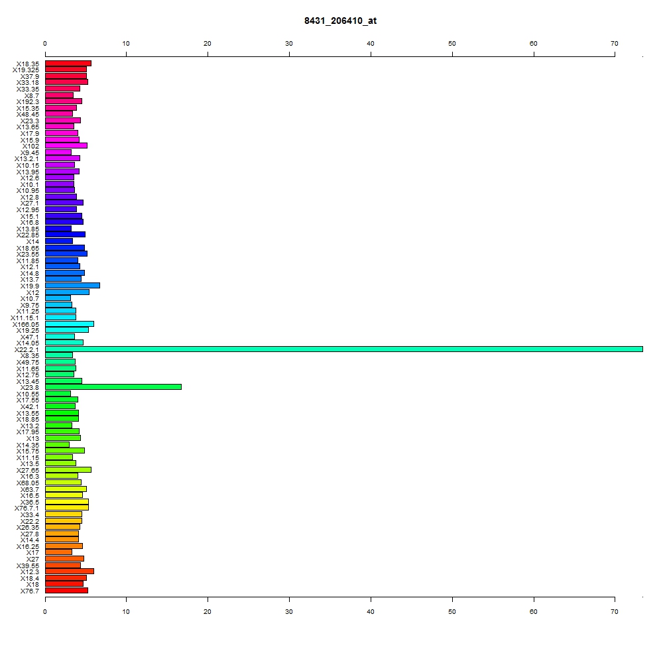The height and width of the screenshot is (663, 663).
Task: Click the row label X22.85
Action: coord(27,235)
